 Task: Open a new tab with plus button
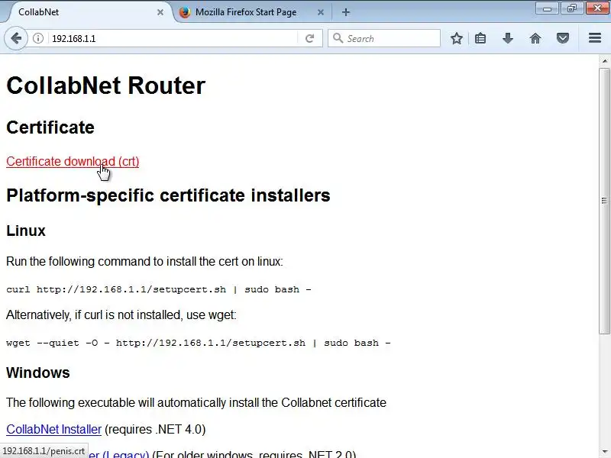pyautogui.click(x=346, y=12)
